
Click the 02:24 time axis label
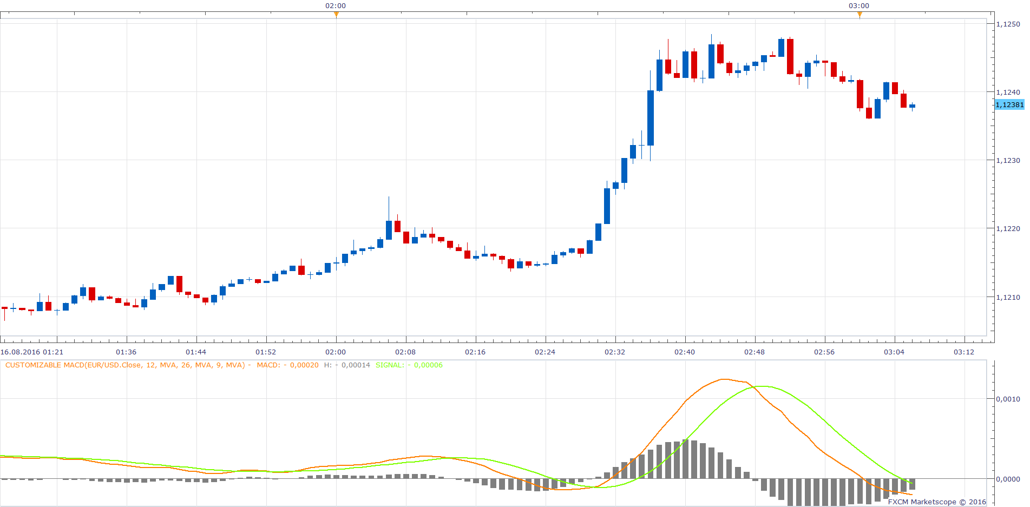(545, 352)
